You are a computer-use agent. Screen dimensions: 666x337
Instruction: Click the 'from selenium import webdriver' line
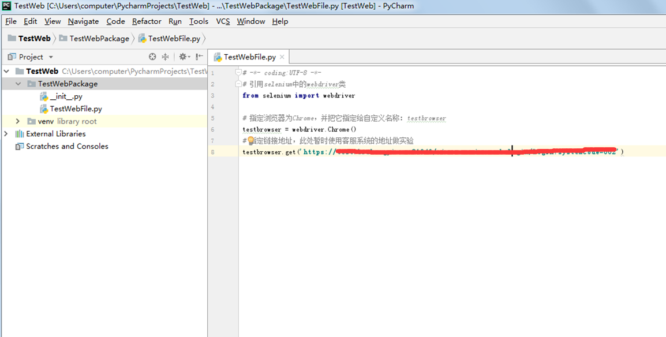point(298,95)
